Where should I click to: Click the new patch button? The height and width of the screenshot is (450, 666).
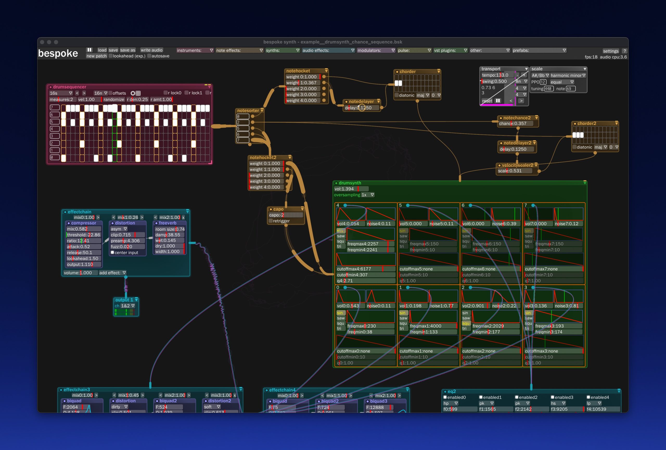96,56
